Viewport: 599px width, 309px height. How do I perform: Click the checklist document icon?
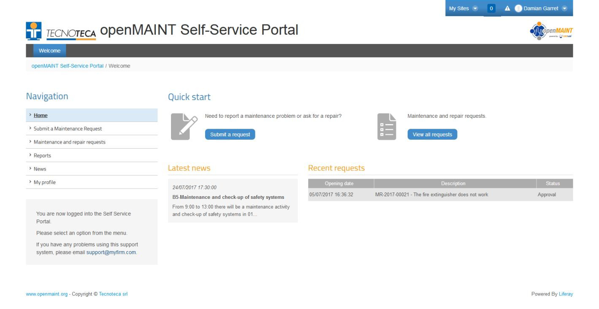point(386,127)
